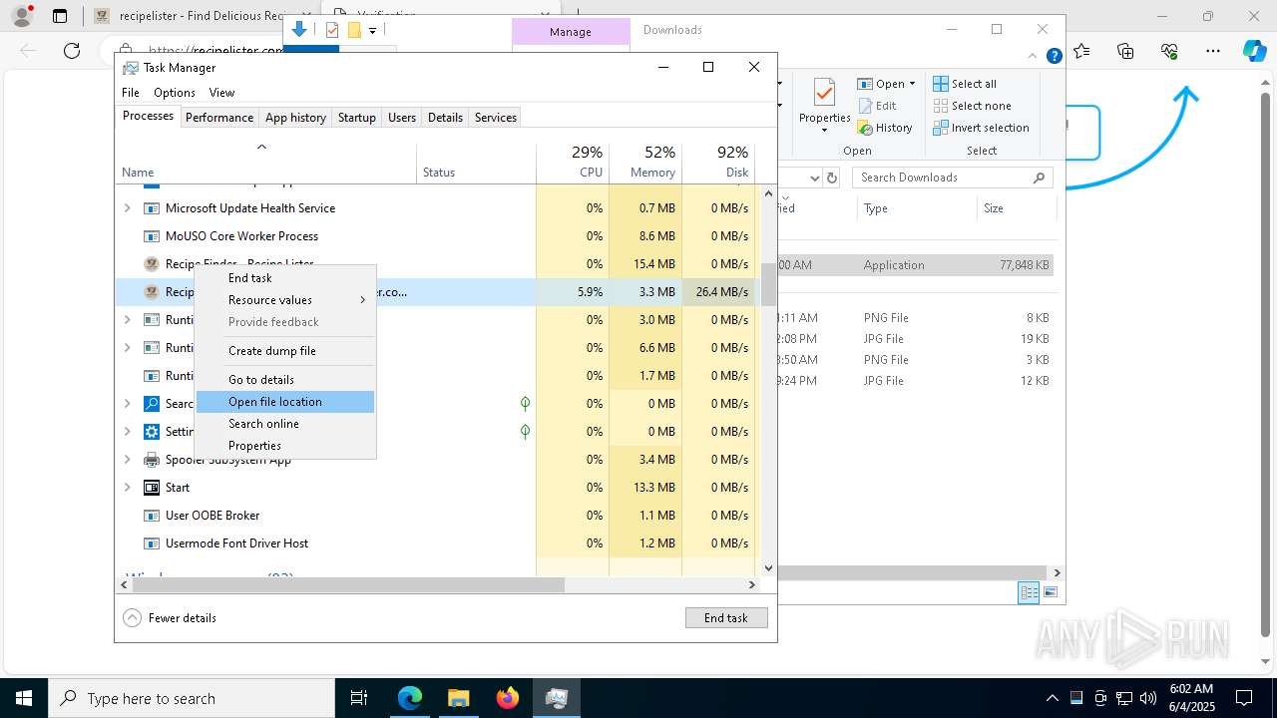The image size is (1277, 718).
Task: Open Edge favorites star icon
Action: (x=1081, y=51)
